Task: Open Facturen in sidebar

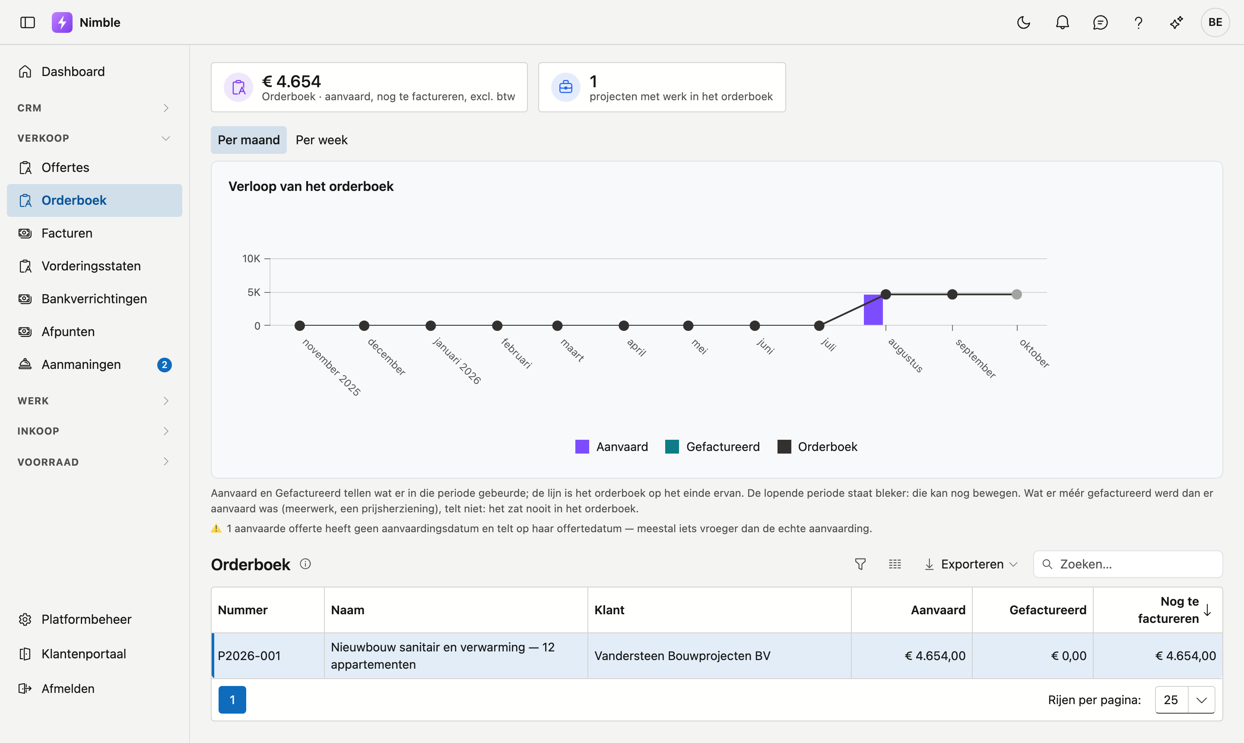Action: [95, 233]
